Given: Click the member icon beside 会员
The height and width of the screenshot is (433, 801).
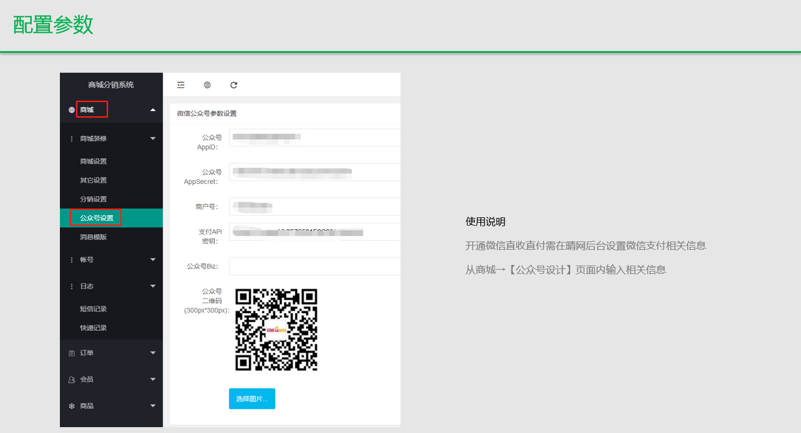Looking at the screenshot, I should [x=72, y=380].
